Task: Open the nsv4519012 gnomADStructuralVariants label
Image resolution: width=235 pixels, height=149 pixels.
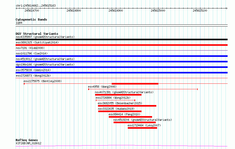Action: (x=45, y=59)
